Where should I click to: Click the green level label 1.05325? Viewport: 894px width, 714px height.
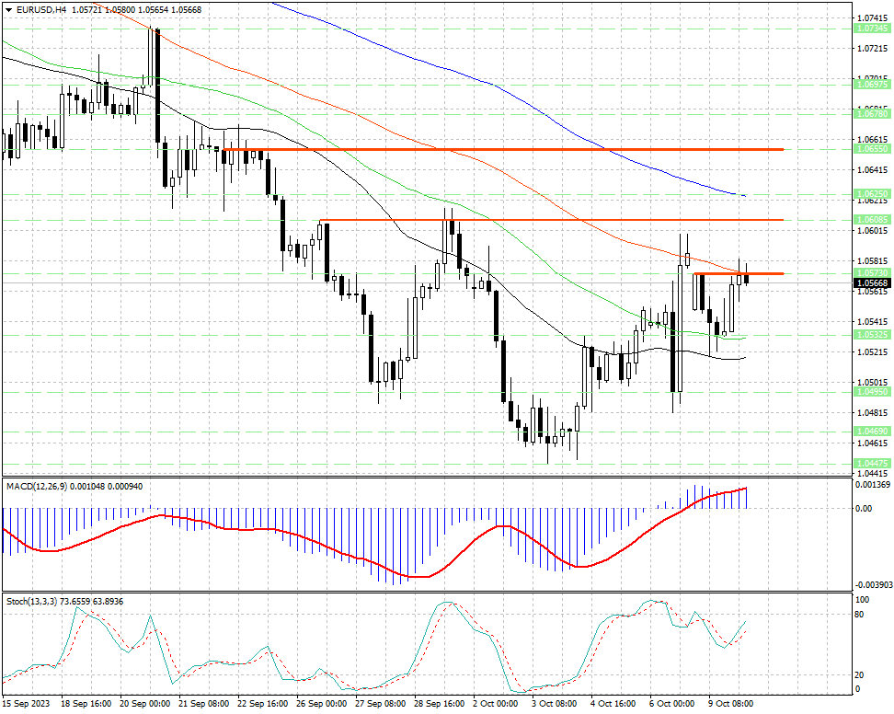[872, 335]
